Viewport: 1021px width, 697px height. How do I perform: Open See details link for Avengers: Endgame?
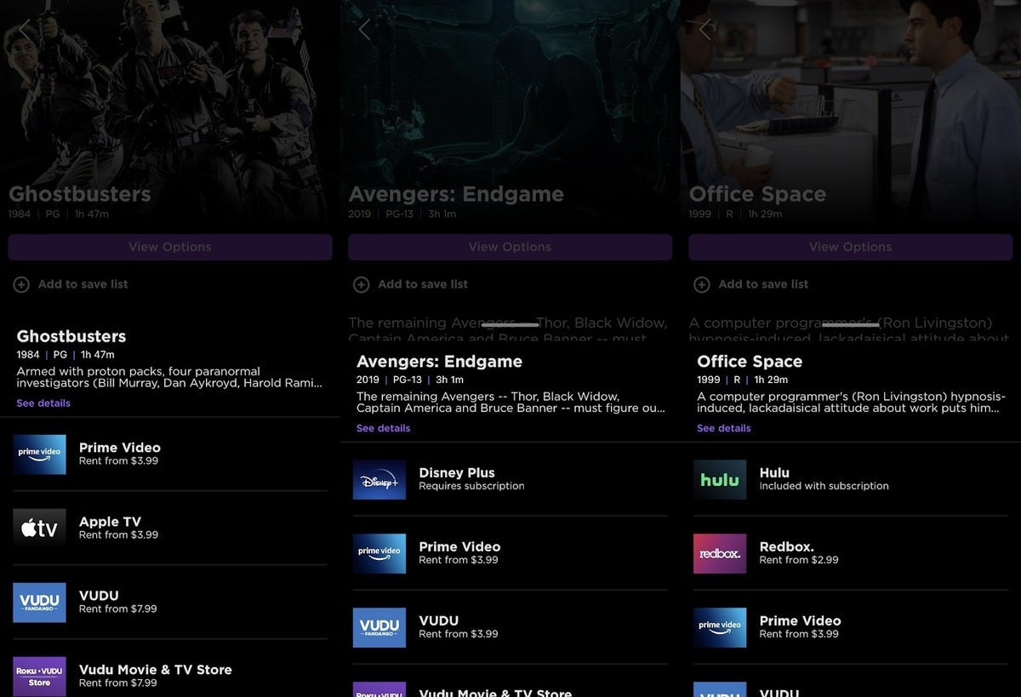[383, 428]
